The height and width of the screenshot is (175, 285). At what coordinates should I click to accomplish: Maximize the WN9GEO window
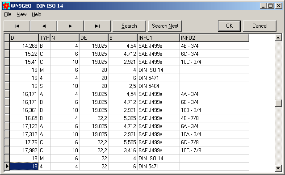click(270, 6)
